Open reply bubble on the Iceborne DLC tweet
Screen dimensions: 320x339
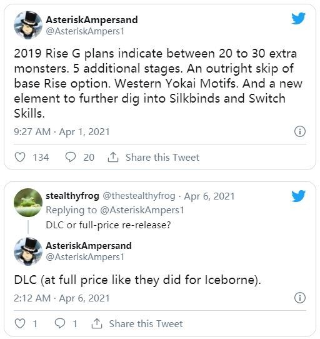[x=60, y=323]
